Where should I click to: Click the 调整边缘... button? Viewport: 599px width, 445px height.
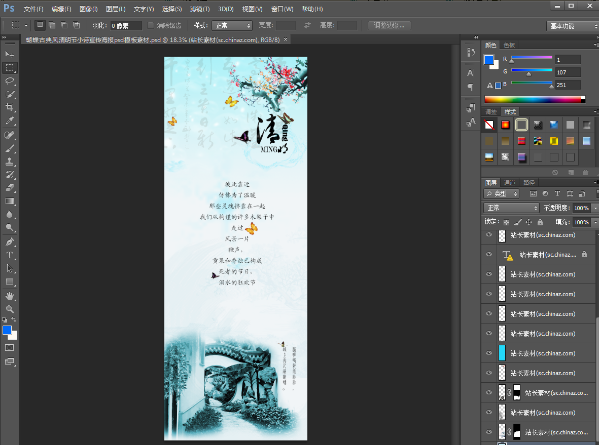coord(389,25)
